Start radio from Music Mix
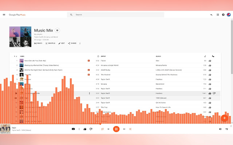The width and height of the screenshot is (233, 145). 38,43
